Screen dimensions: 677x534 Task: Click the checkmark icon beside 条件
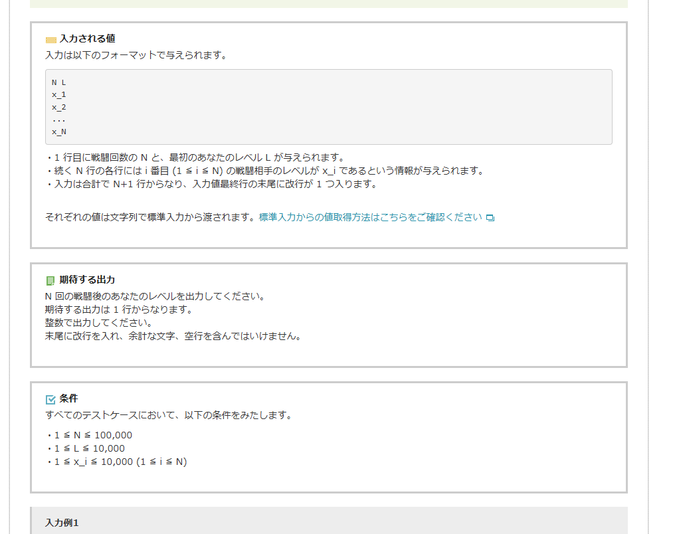pyautogui.click(x=50, y=399)
